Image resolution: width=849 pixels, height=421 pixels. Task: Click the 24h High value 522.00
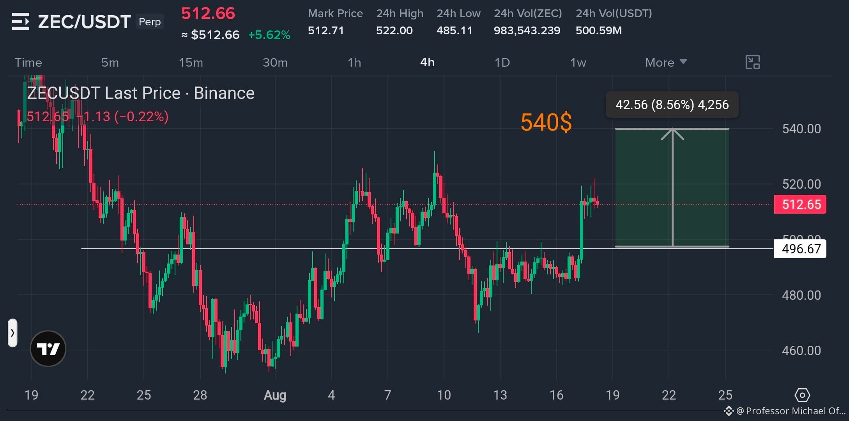point(394,30)
